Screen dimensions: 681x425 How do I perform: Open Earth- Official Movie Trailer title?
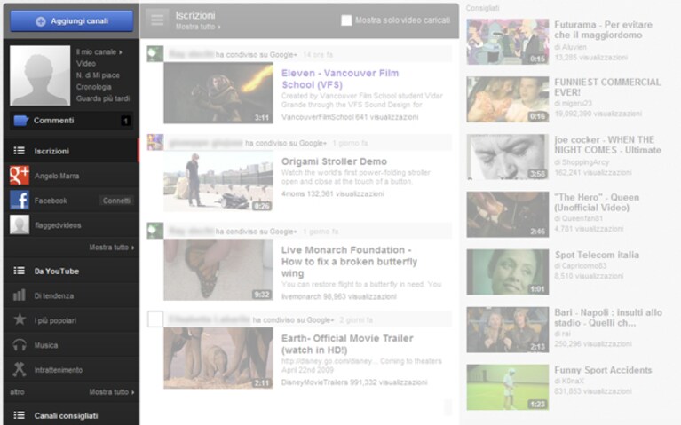click(347, 344)
